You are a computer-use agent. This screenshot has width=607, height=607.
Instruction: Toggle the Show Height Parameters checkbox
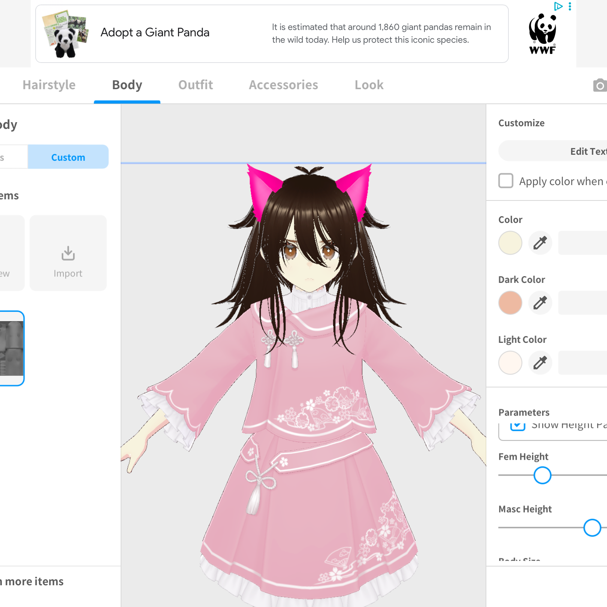pyautogui.click(x=517, y=426)
